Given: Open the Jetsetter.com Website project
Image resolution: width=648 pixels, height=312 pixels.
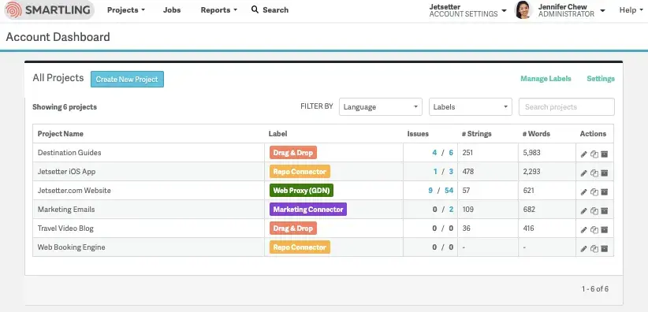Looking at the screenshot, I should point(74,191).
